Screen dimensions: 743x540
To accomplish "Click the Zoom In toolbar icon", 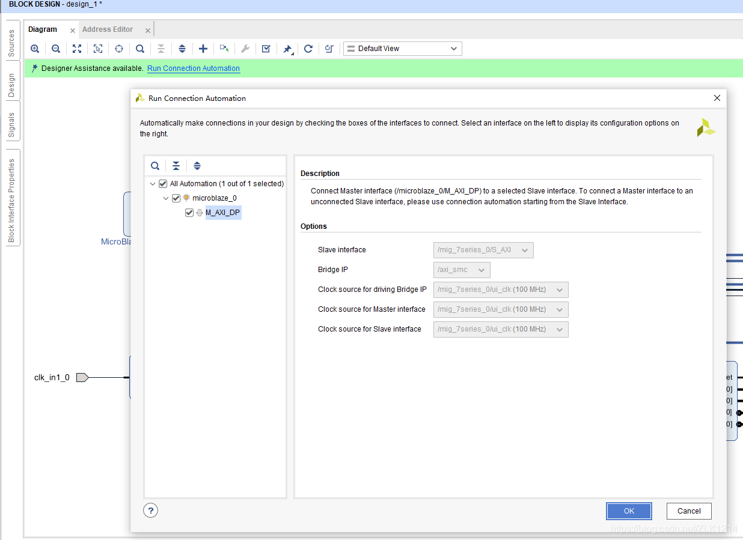I will (x=35, y=49).
